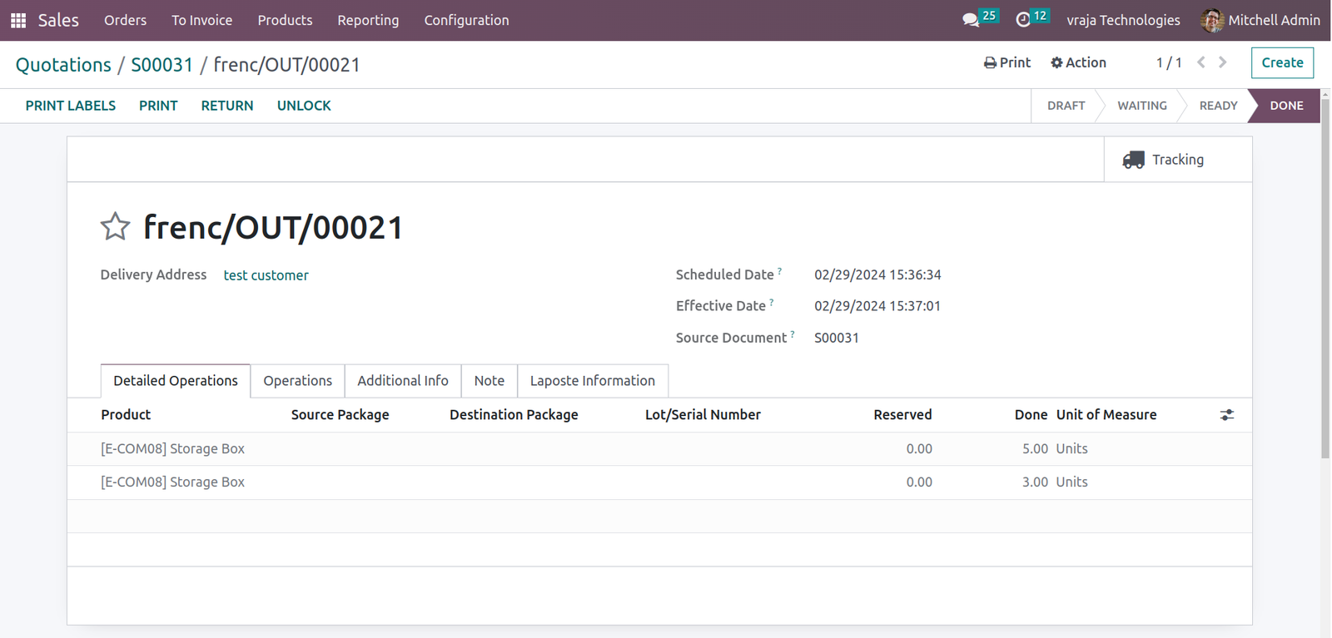Open the Reporting menu
1332x638 pixels.
click(368, 20)
